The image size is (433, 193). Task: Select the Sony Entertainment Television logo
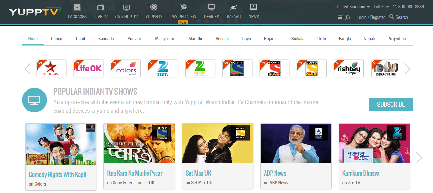237,68
